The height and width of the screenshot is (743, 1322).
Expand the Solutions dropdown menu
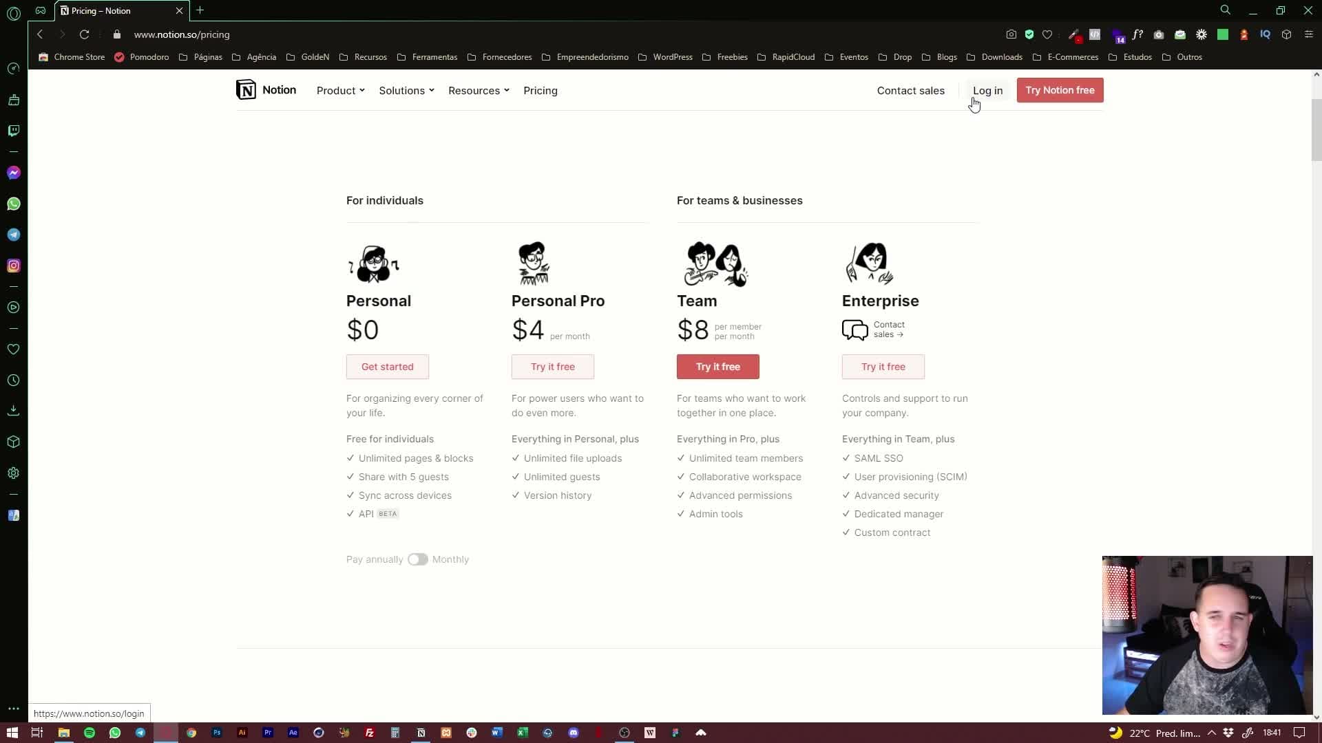[x=406, y=91]
